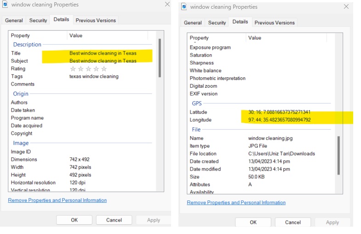
Task: Click the Title value "Best window cleaning in Texas"
Action: (103, 53)
